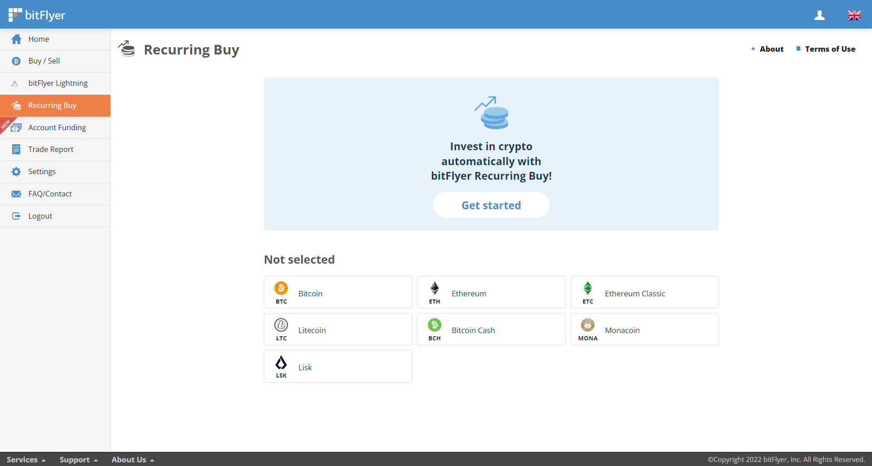Open Settings from the sidebar
872x466 pixels.
point(55,172)
